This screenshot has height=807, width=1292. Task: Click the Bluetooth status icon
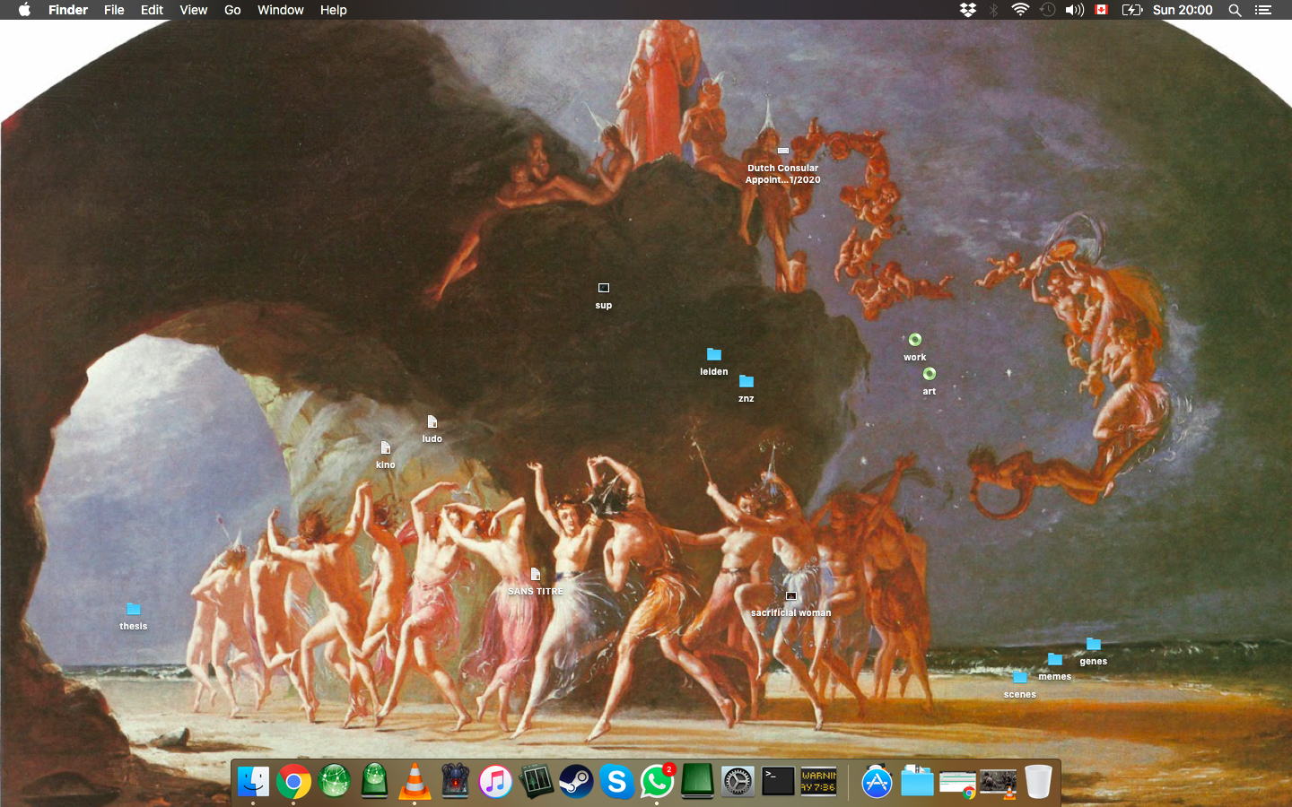pyautogui.click(x=993, y=10)
